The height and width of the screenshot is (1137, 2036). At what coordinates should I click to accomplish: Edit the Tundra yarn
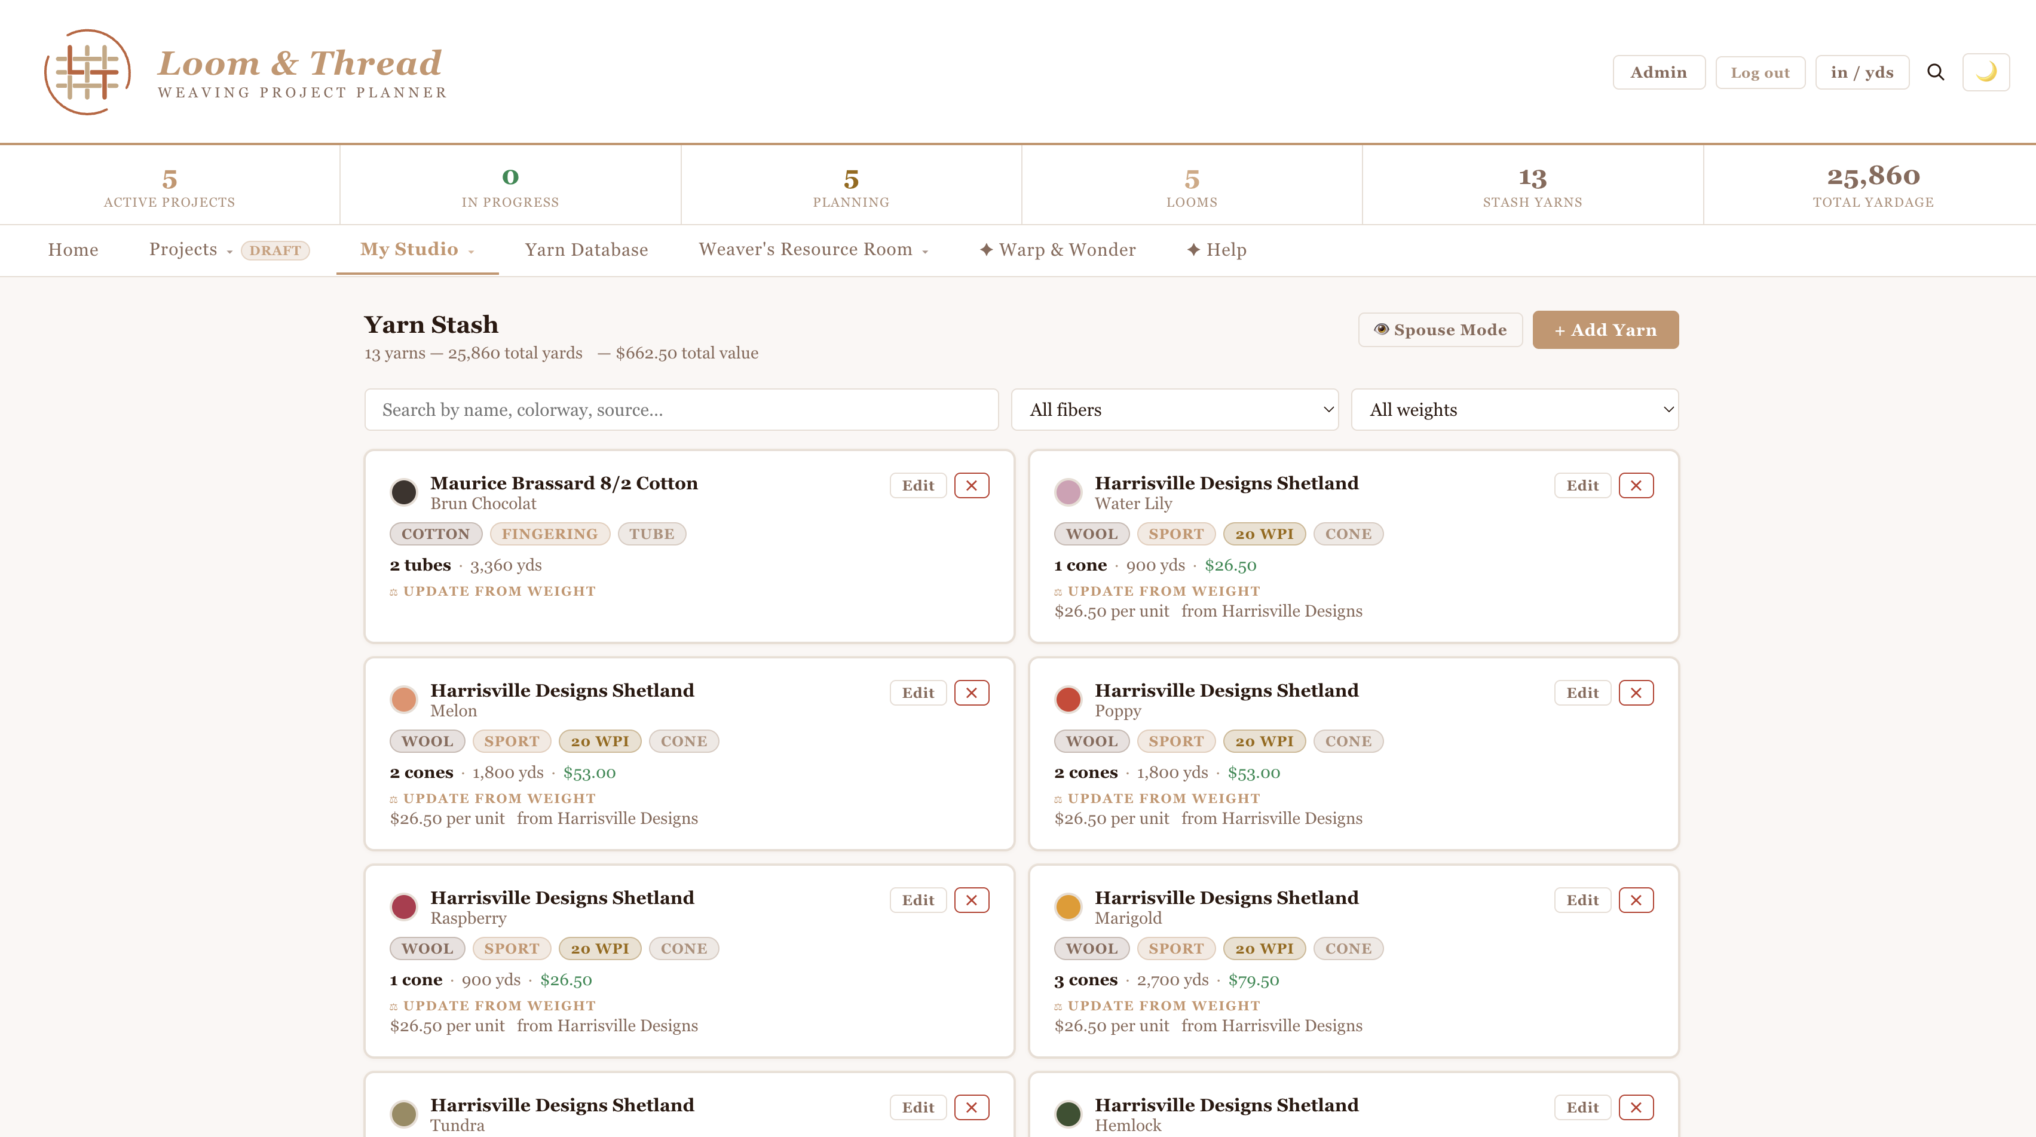pyautogui.click(x=918, y=1107)
